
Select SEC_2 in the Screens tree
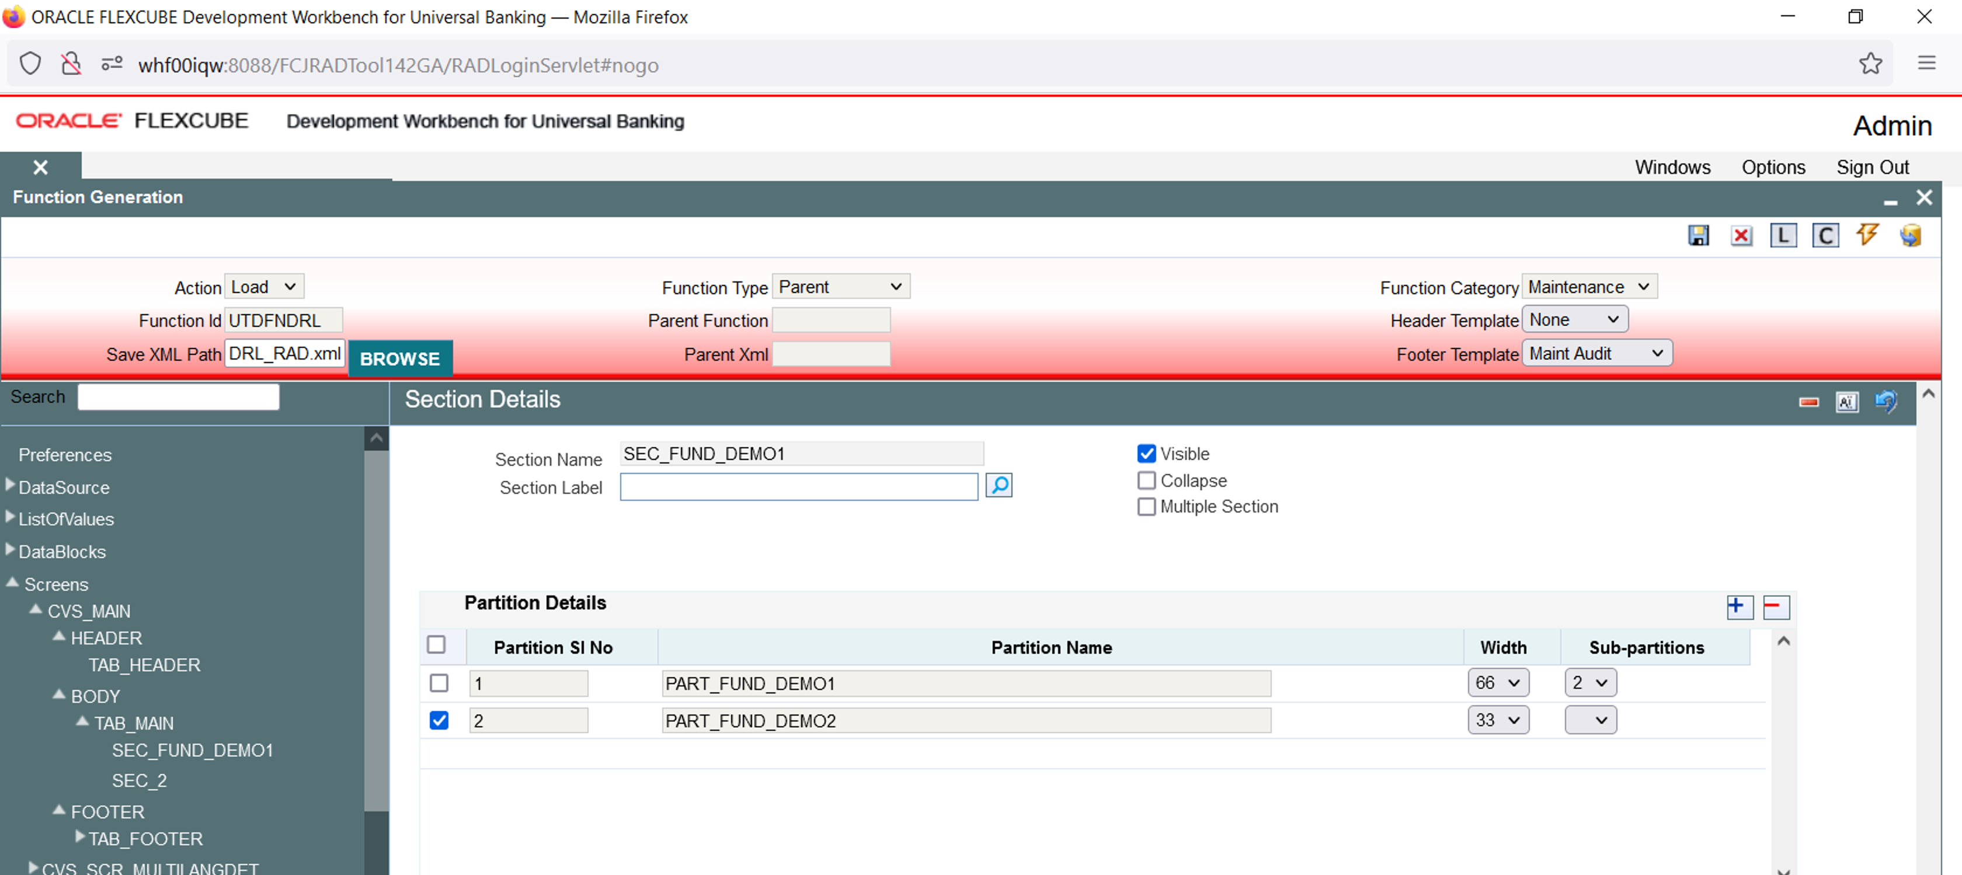[140, 780]
